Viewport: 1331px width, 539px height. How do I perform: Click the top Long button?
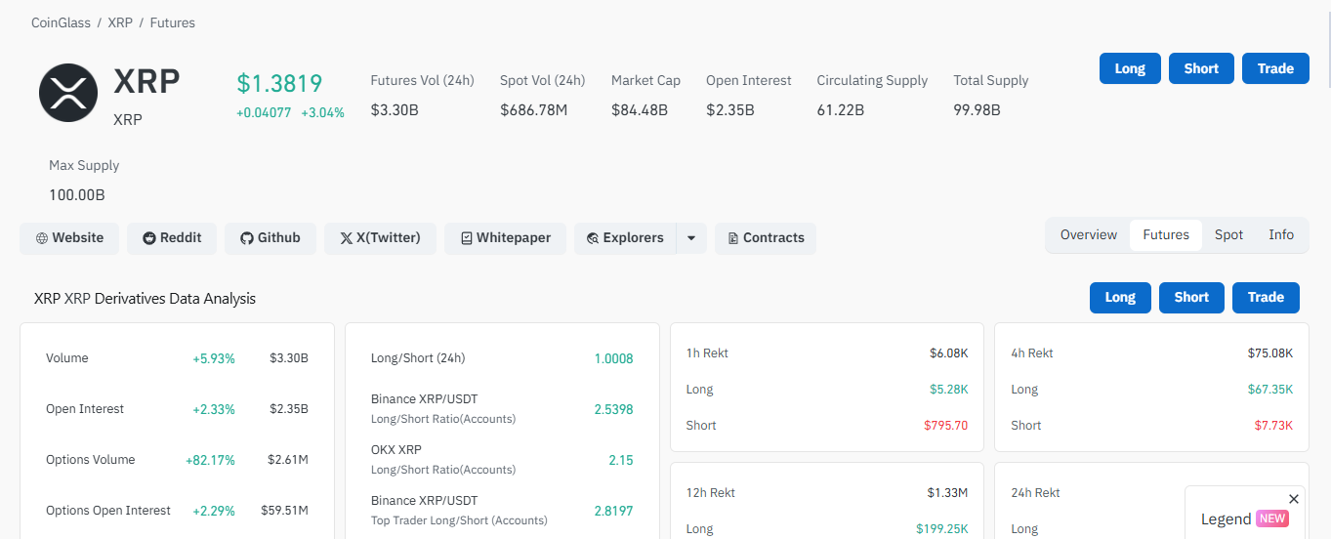coord(1130,68)
